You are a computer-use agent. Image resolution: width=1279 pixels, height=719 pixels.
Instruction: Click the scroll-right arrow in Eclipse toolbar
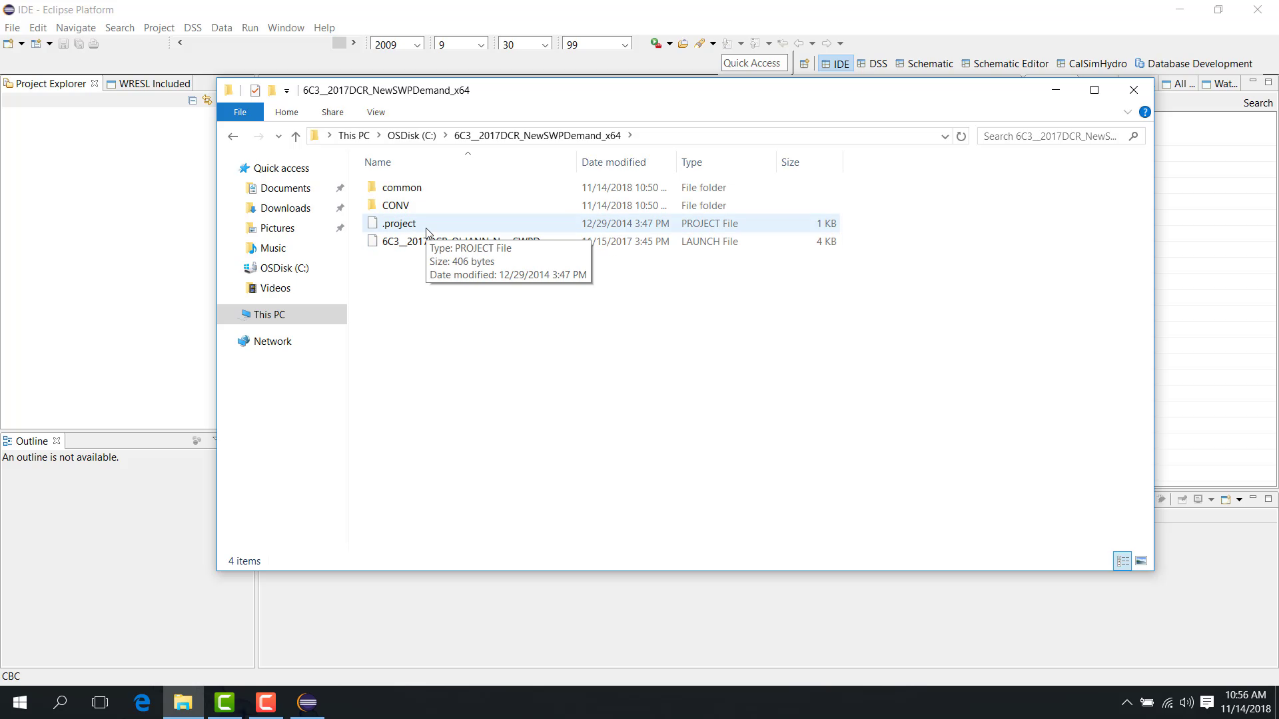coord(354,43)
